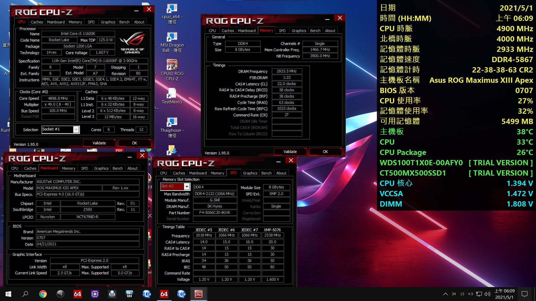Open Memory tab in Memory Slot Selection window
This screenshot has width=536, height=301.
point(217,173)
